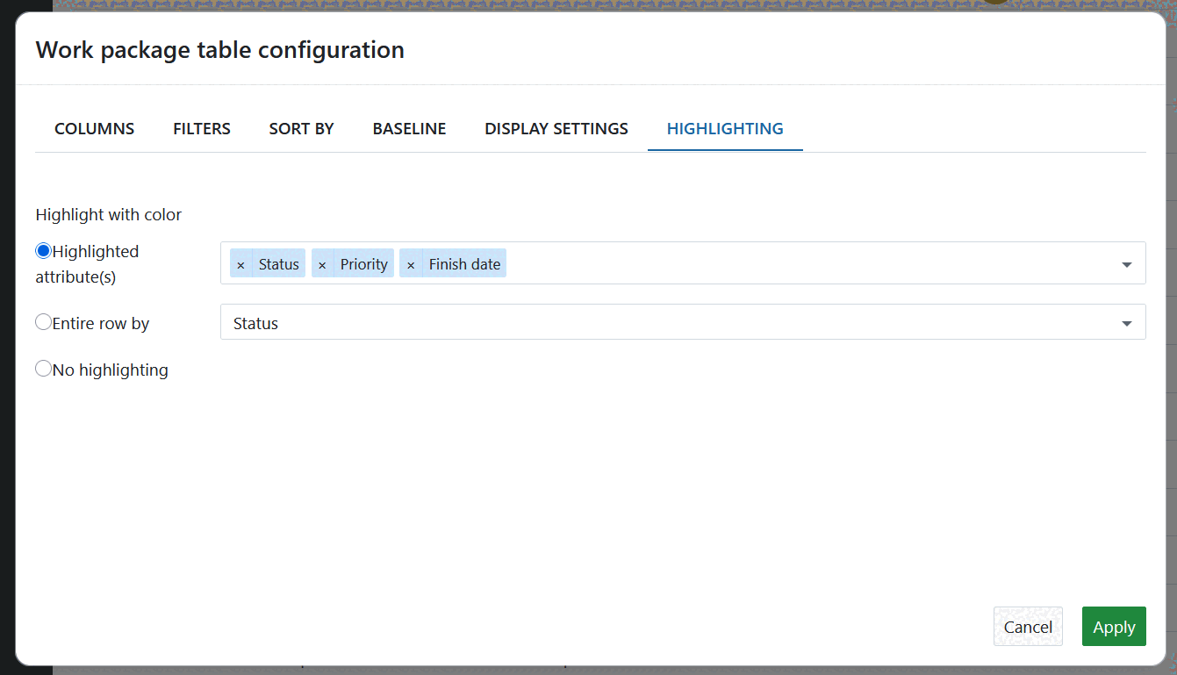1177x675 pixels.
Task: Select the "Entire row by" radio button
Action: 43,322
